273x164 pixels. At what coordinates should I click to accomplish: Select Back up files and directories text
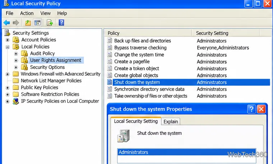[142, 41]
